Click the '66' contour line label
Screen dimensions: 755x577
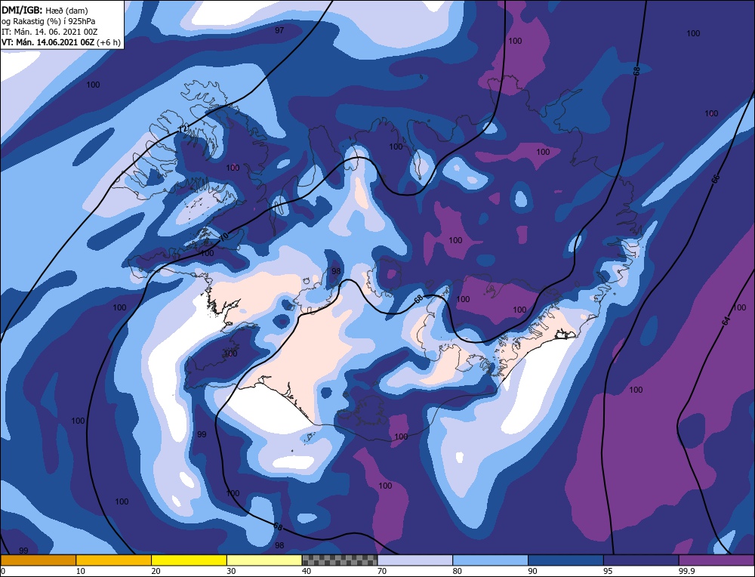(x=716, y=179)
